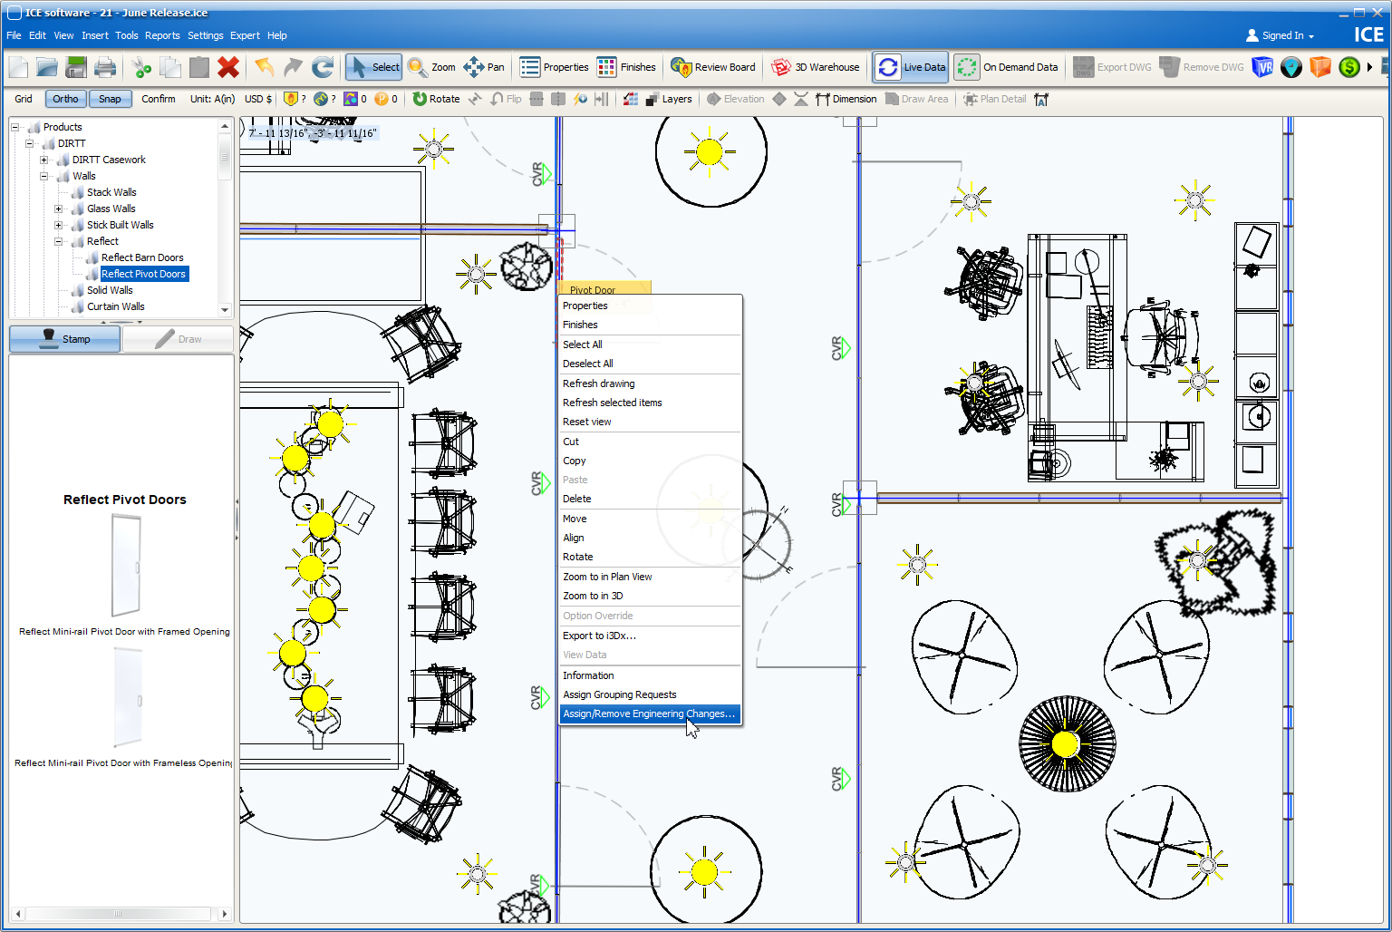Toggle the Grid option
The width and height of the screenshot is (1392, 932).
click(x=24, y=99)
